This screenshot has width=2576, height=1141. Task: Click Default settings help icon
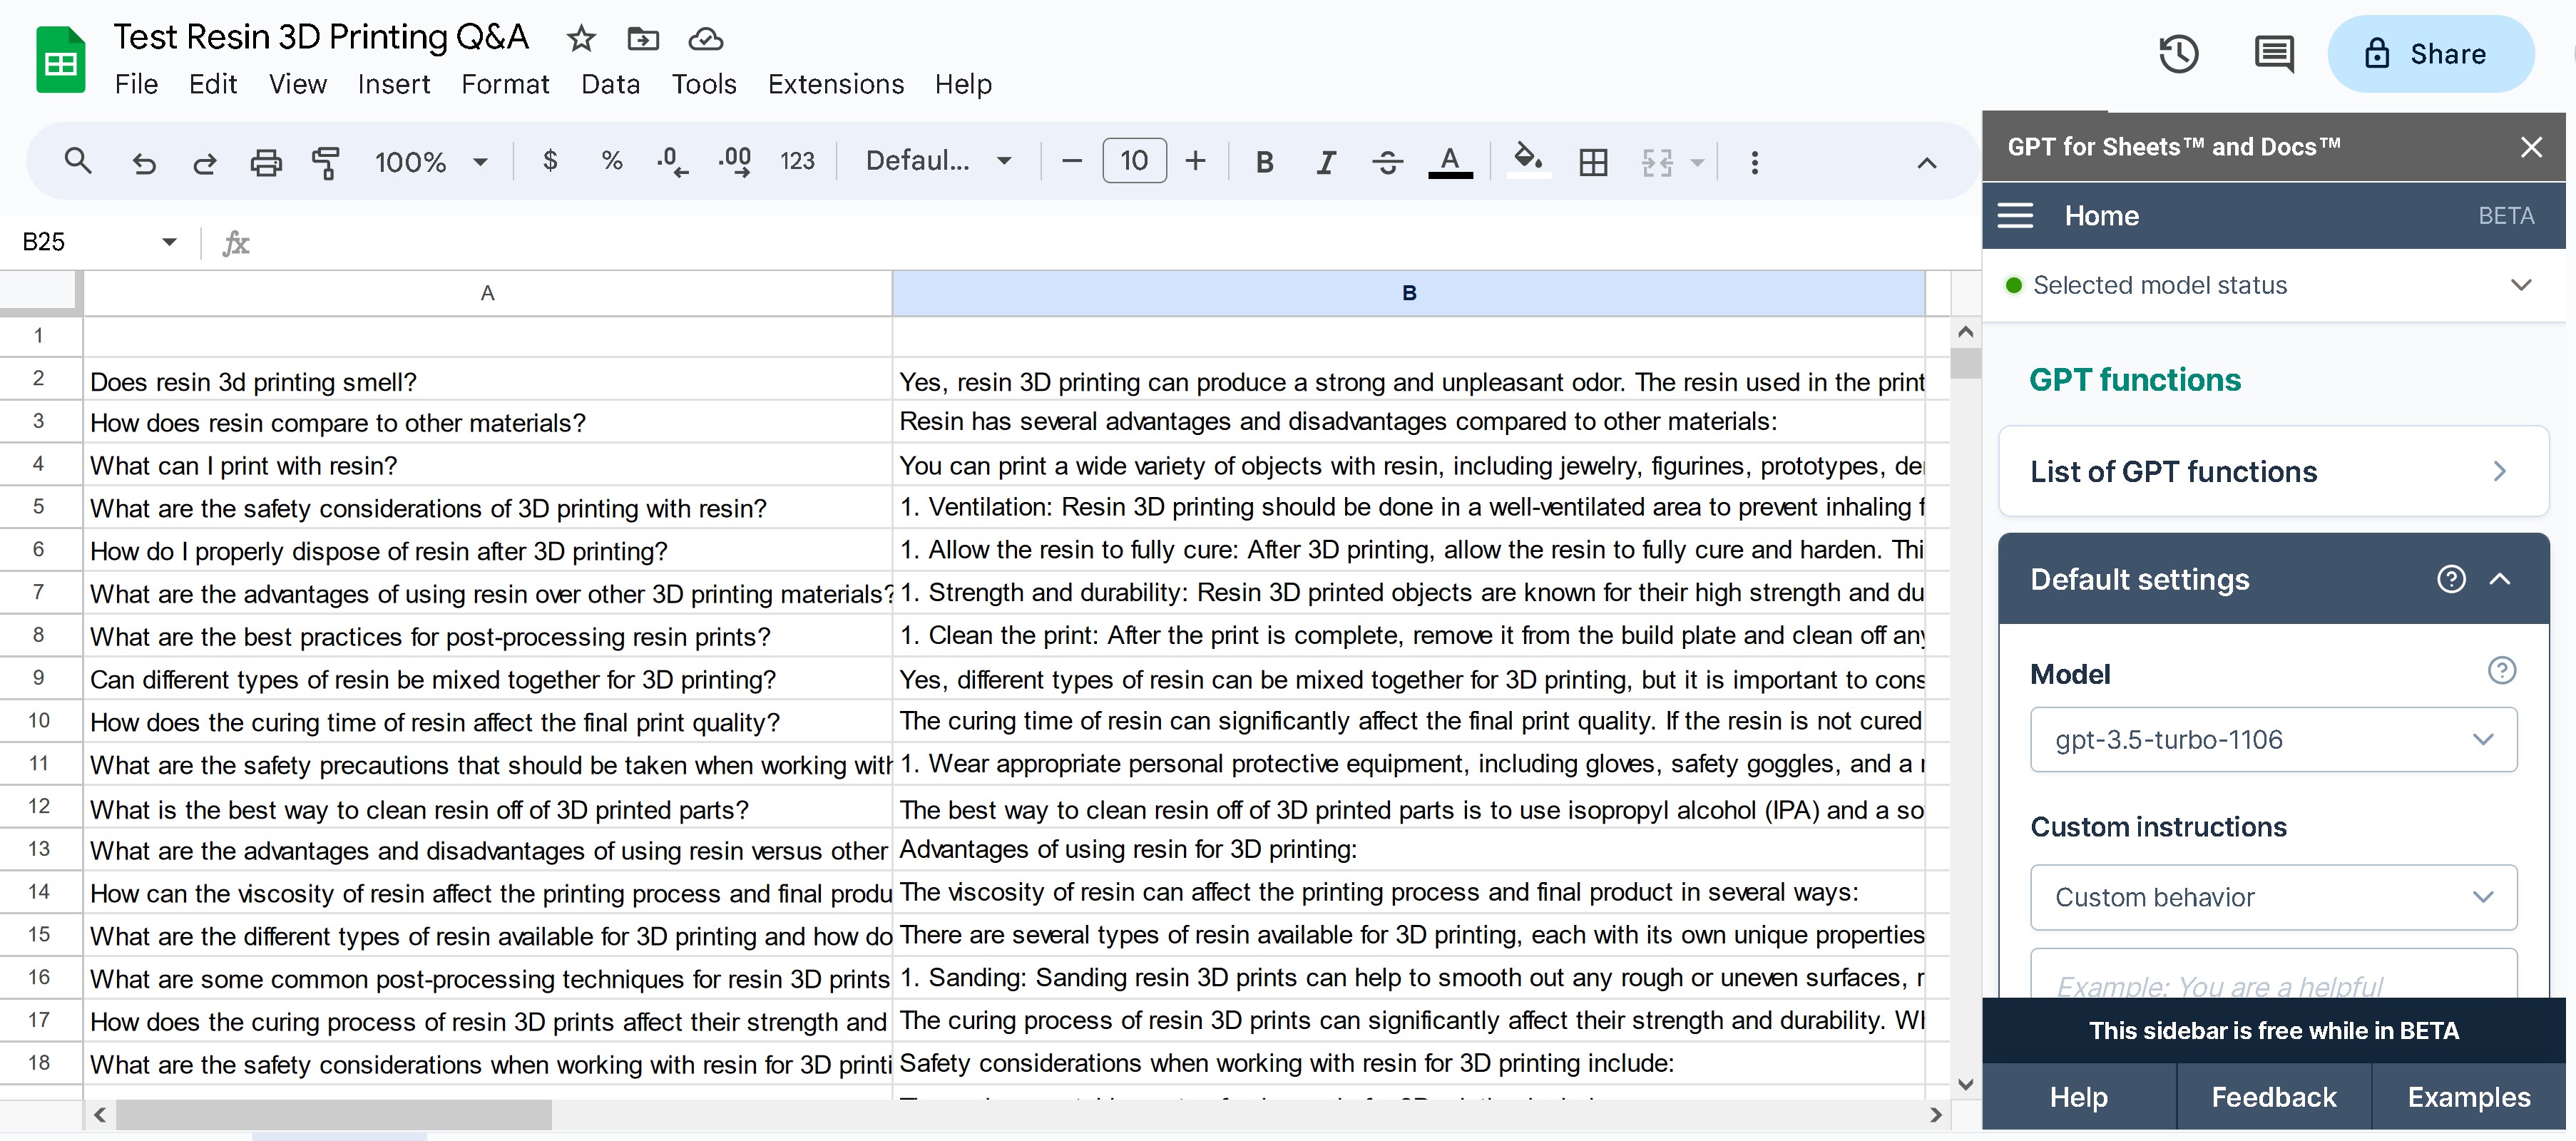pyautogui.click(x=2451, y=579)
